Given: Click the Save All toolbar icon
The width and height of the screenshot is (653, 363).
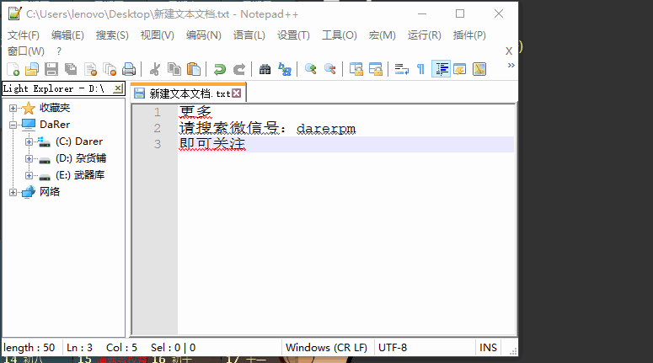Looking at the screenshot, I should click(x=71, y=69).
